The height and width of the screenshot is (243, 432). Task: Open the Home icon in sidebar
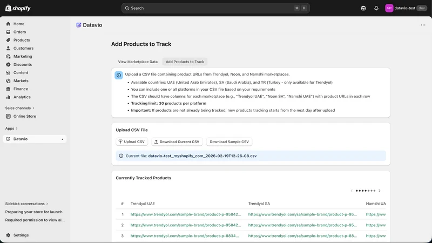(8, 24)
